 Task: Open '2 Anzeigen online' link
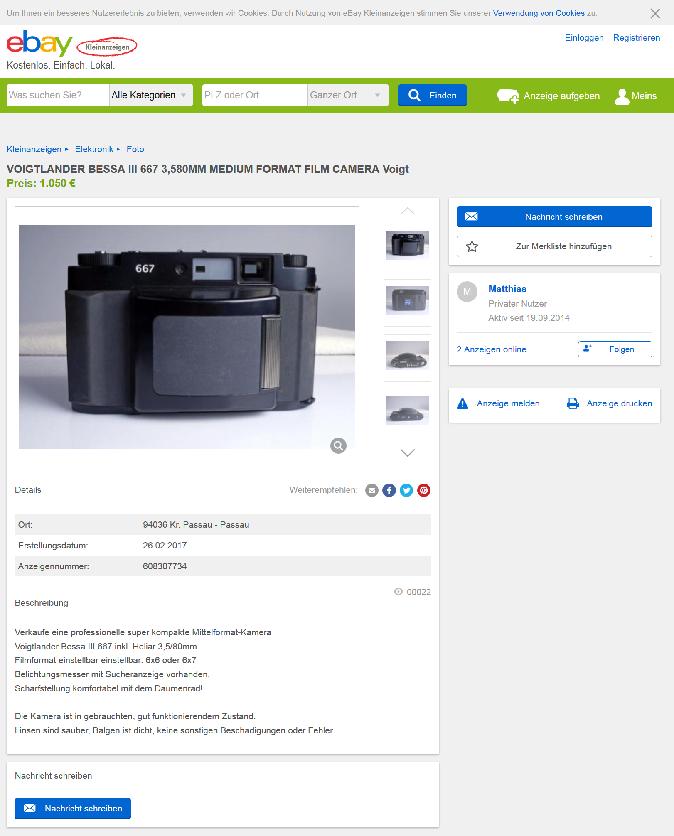[491, 349]
